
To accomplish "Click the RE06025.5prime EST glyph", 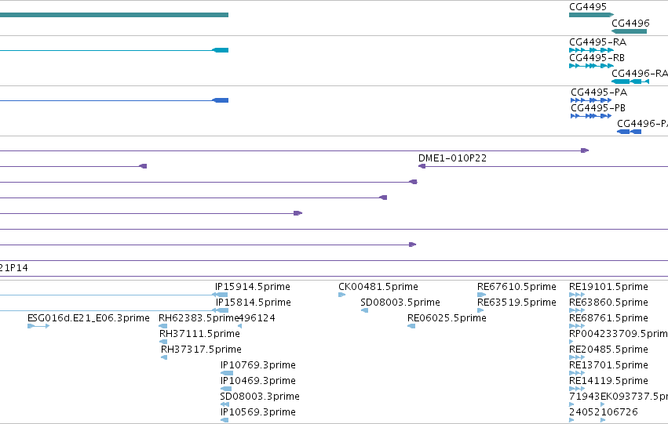I will coord(411,326).
